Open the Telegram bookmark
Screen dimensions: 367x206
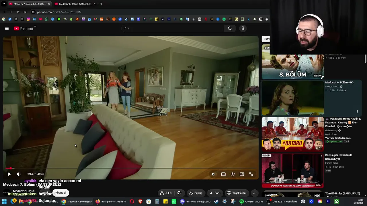tap(53, 19)
